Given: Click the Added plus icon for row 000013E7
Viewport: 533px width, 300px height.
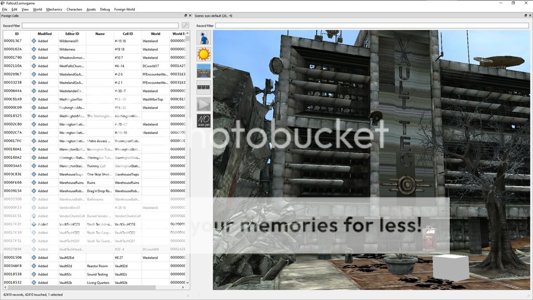Looking at the screenshot, I should coord(34,41).
